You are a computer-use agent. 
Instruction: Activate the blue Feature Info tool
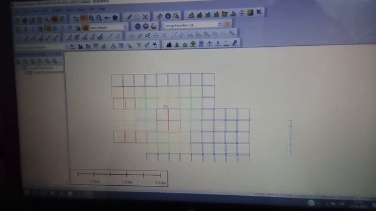click(x=168, y=16)
